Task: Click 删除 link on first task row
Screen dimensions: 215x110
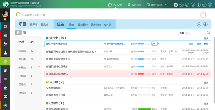Action: 206,44
